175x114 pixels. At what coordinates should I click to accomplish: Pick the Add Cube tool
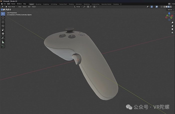[x=3, y=46]
